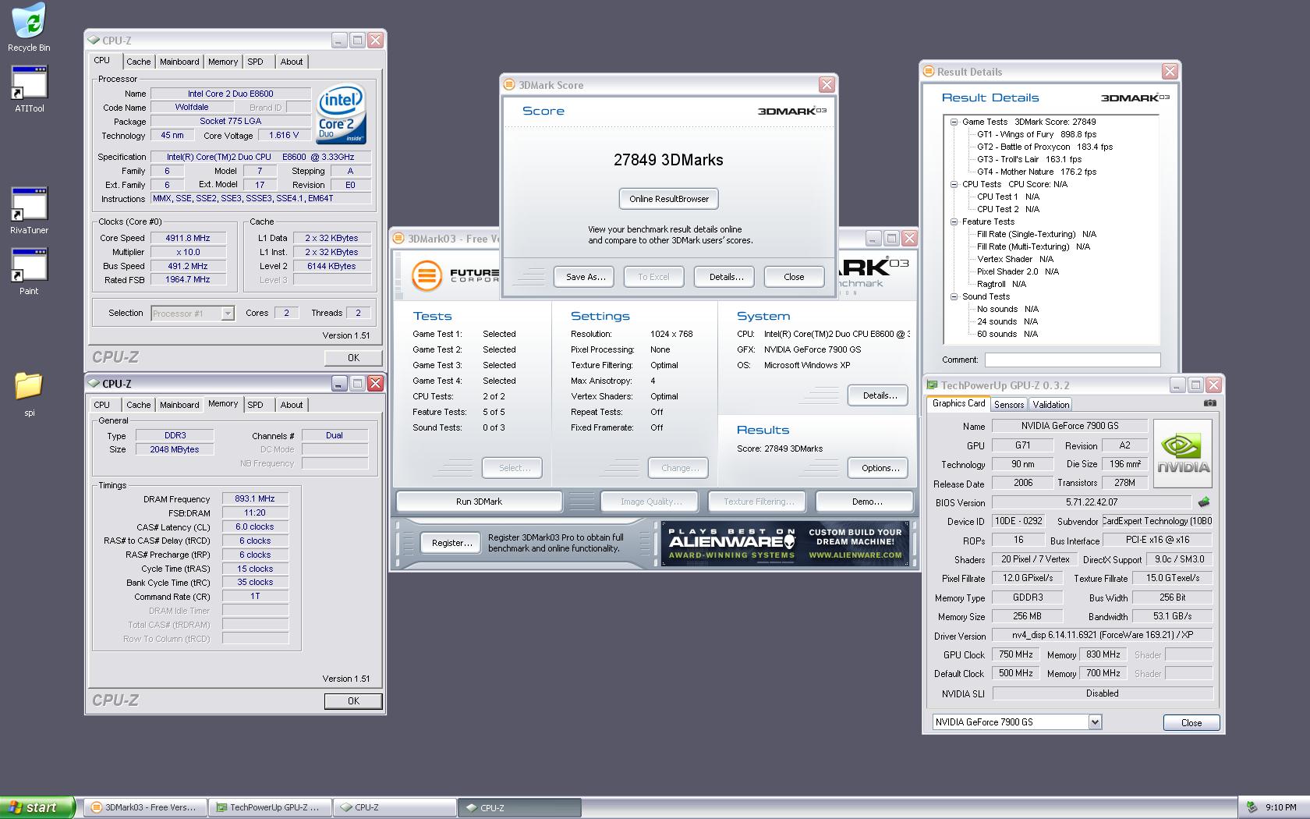Image resolution: width=1310 pixels, height=819 pixels.
Task: Collapse the Feature Tests tree node
Action: [x=954, y=222]
